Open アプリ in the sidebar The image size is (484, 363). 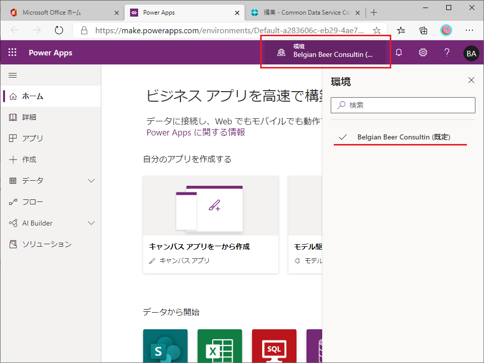51,138
